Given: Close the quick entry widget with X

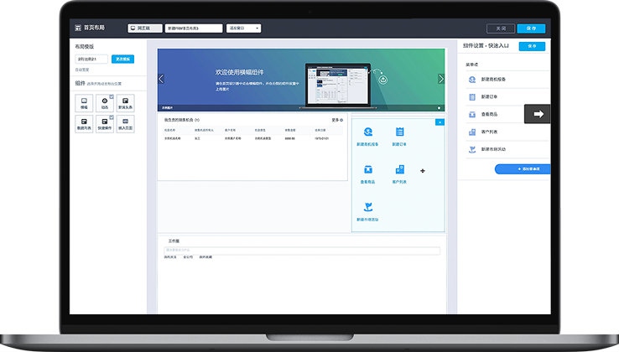Looking at the screenshot, I should tap(440, 122).
